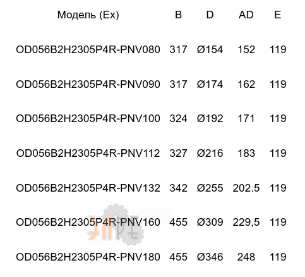
Task: Click diameter value Ø346
Action: (x=210, y=257)
